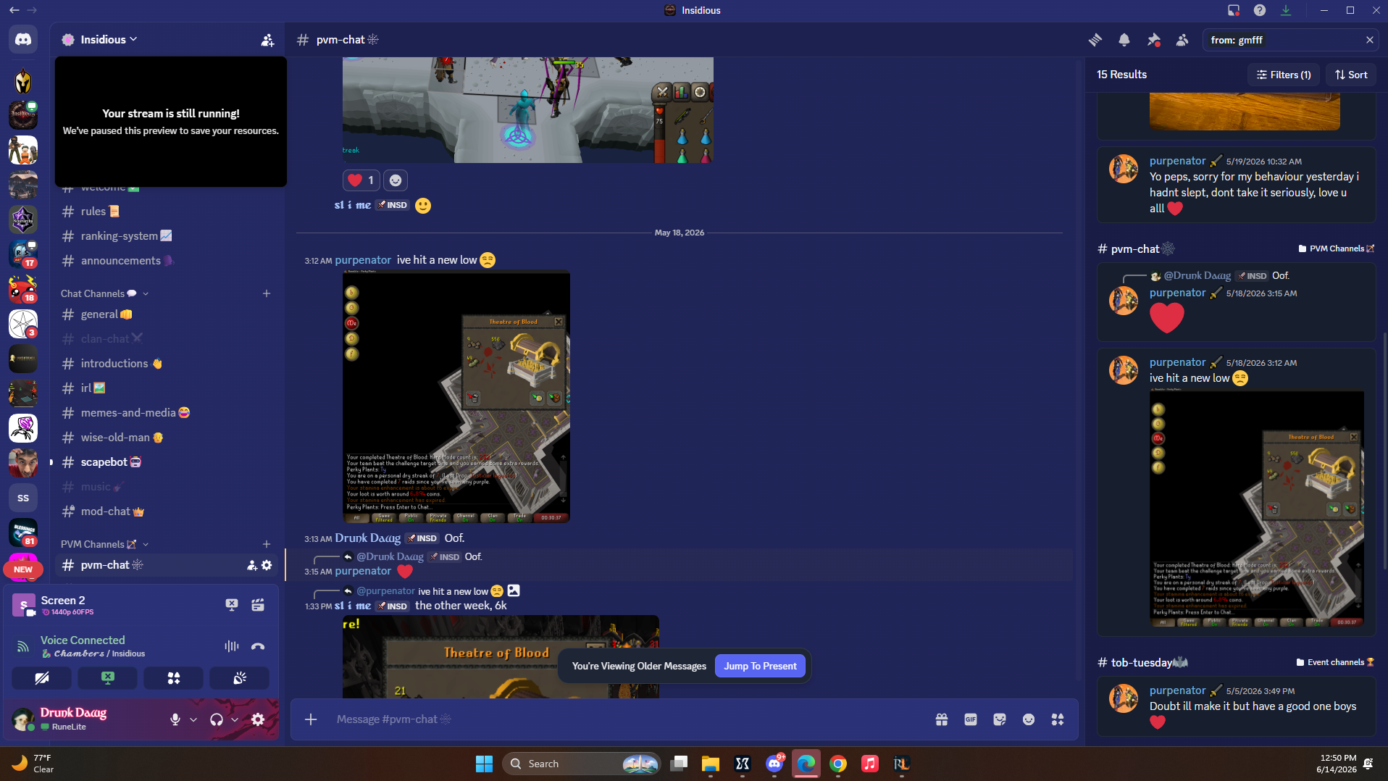This screenshot has height=781, width=1388.
Task: Open the rules channel
Action: coord(166,212)
